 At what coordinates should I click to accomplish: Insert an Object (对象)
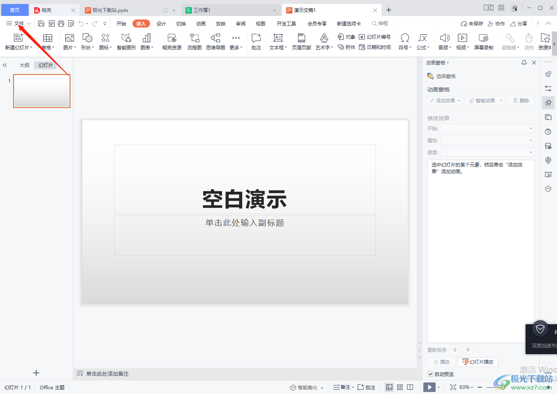[x=346, y=37]
